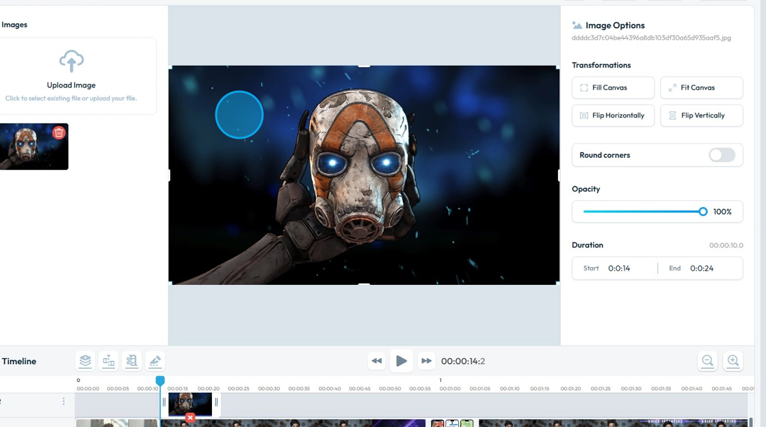Play the video preview
Image resolution: width=766 pixels, height=427 pixels.
(401, 361)
